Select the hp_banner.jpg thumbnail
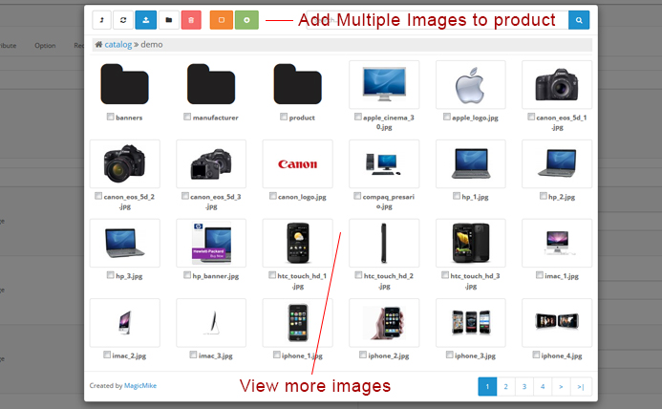 (211, 243)
